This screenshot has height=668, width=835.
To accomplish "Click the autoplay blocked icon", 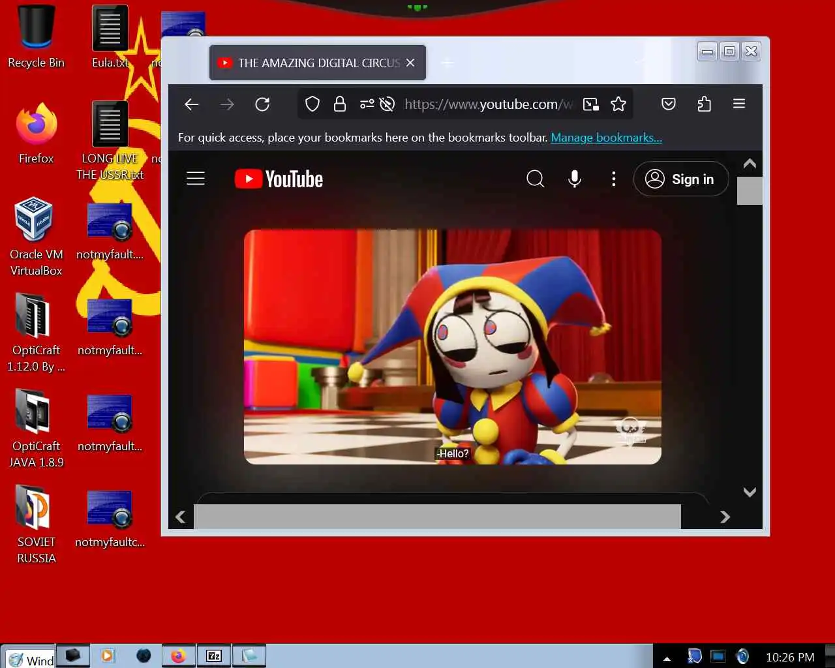I will click(x=387, y=104).
